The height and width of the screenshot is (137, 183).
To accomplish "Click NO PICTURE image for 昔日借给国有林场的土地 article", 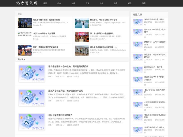I will tap(32, 74).
